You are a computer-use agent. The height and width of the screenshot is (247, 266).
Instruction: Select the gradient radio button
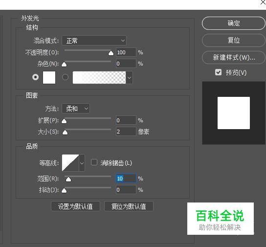point(66,77)
